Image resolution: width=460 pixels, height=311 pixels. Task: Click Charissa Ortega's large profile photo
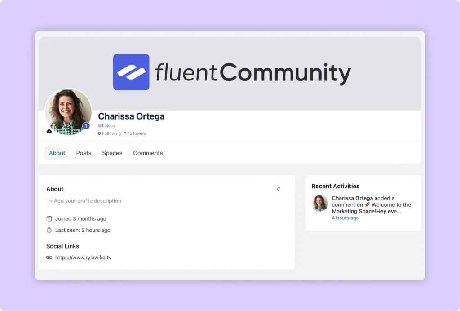click(x=68, y=112)
